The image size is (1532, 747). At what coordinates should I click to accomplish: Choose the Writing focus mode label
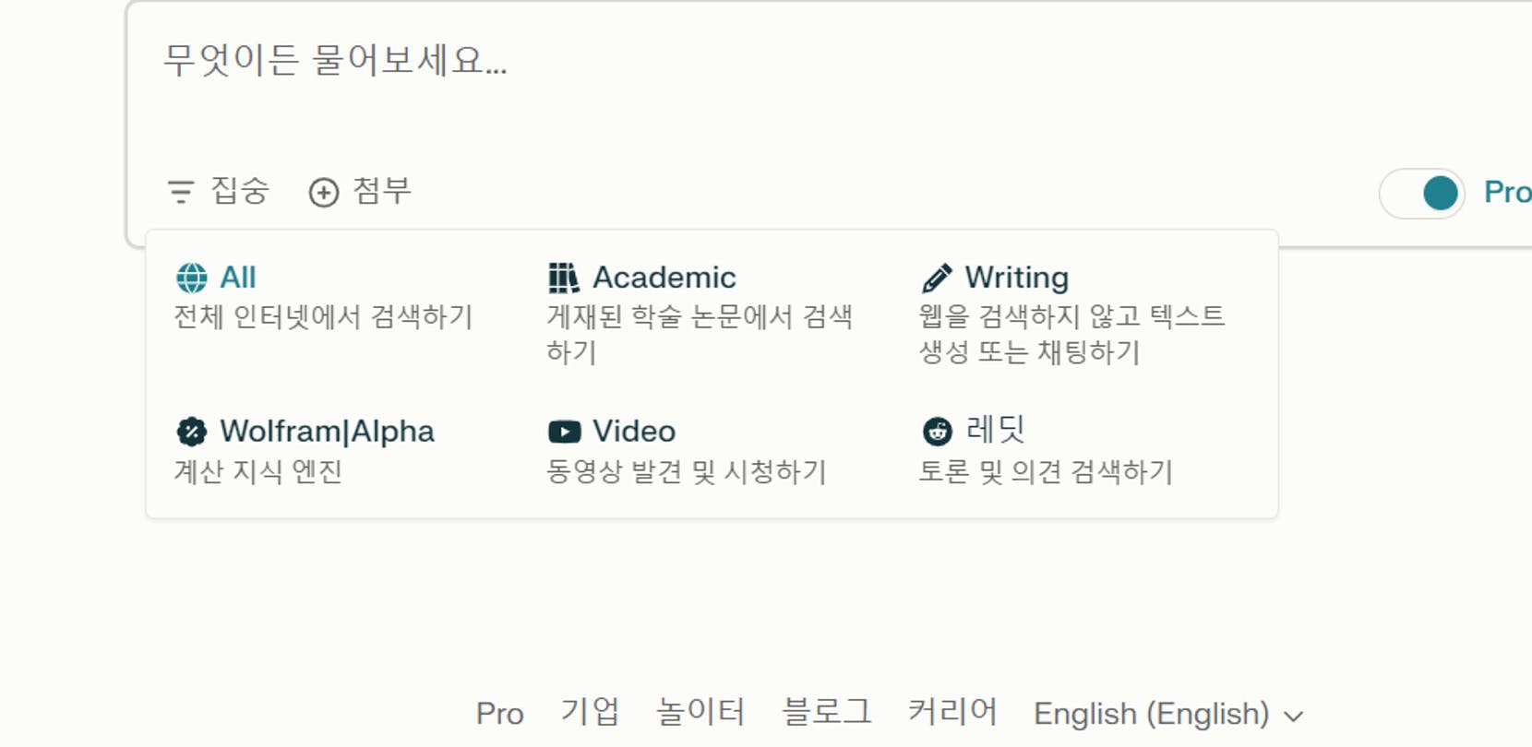click(x=1016, y=278)
